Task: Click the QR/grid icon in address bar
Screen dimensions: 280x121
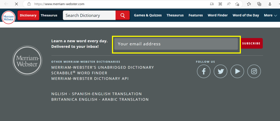Action: click(x=220, y=4)
